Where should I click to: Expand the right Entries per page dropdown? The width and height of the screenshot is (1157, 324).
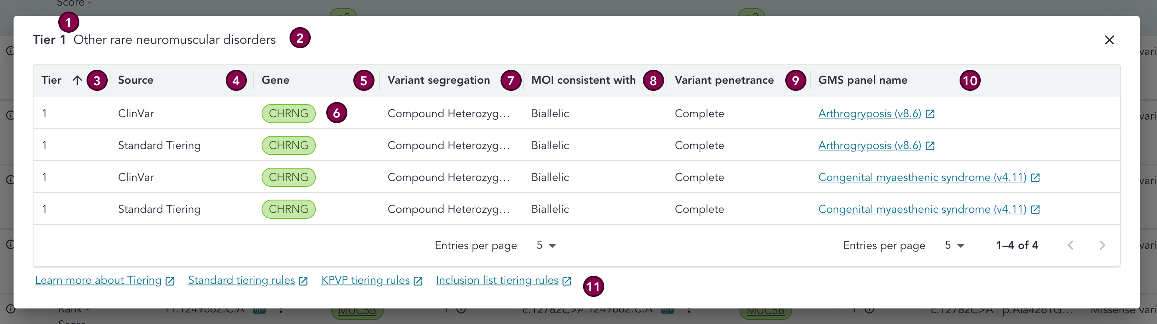point(954,245)
